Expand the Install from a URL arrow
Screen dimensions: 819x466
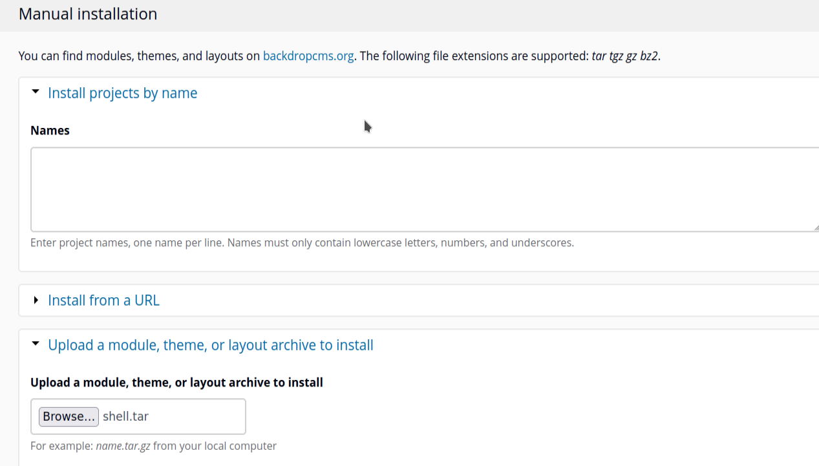(36, 300)
